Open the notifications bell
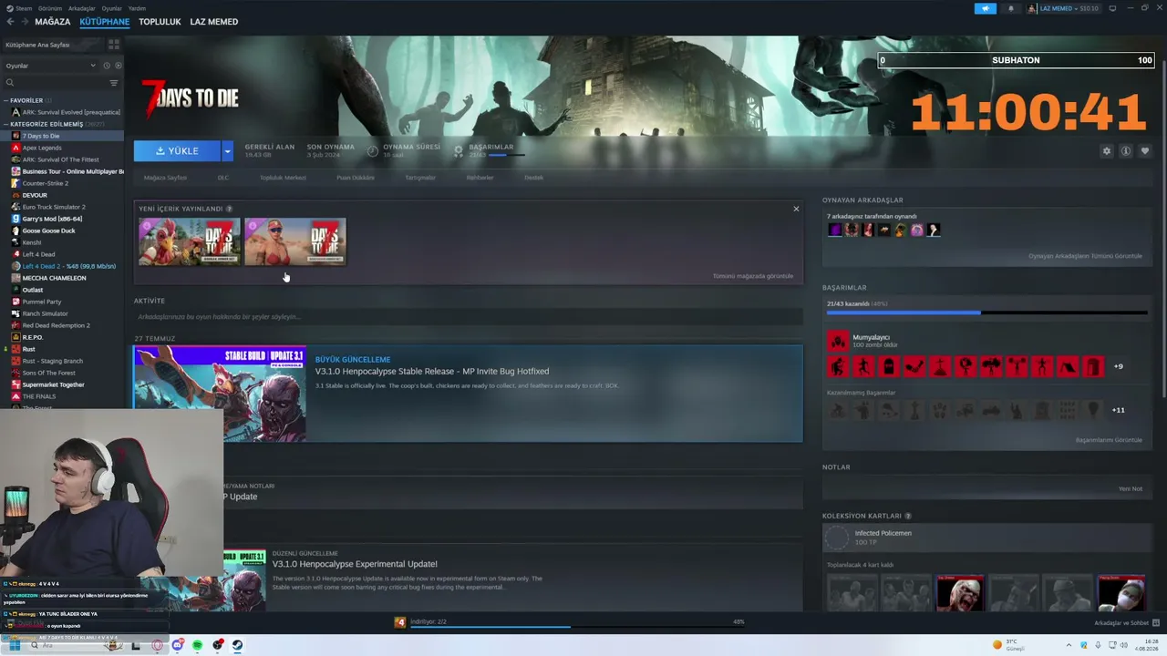The image size is (1167, 656). (1010, 8)
